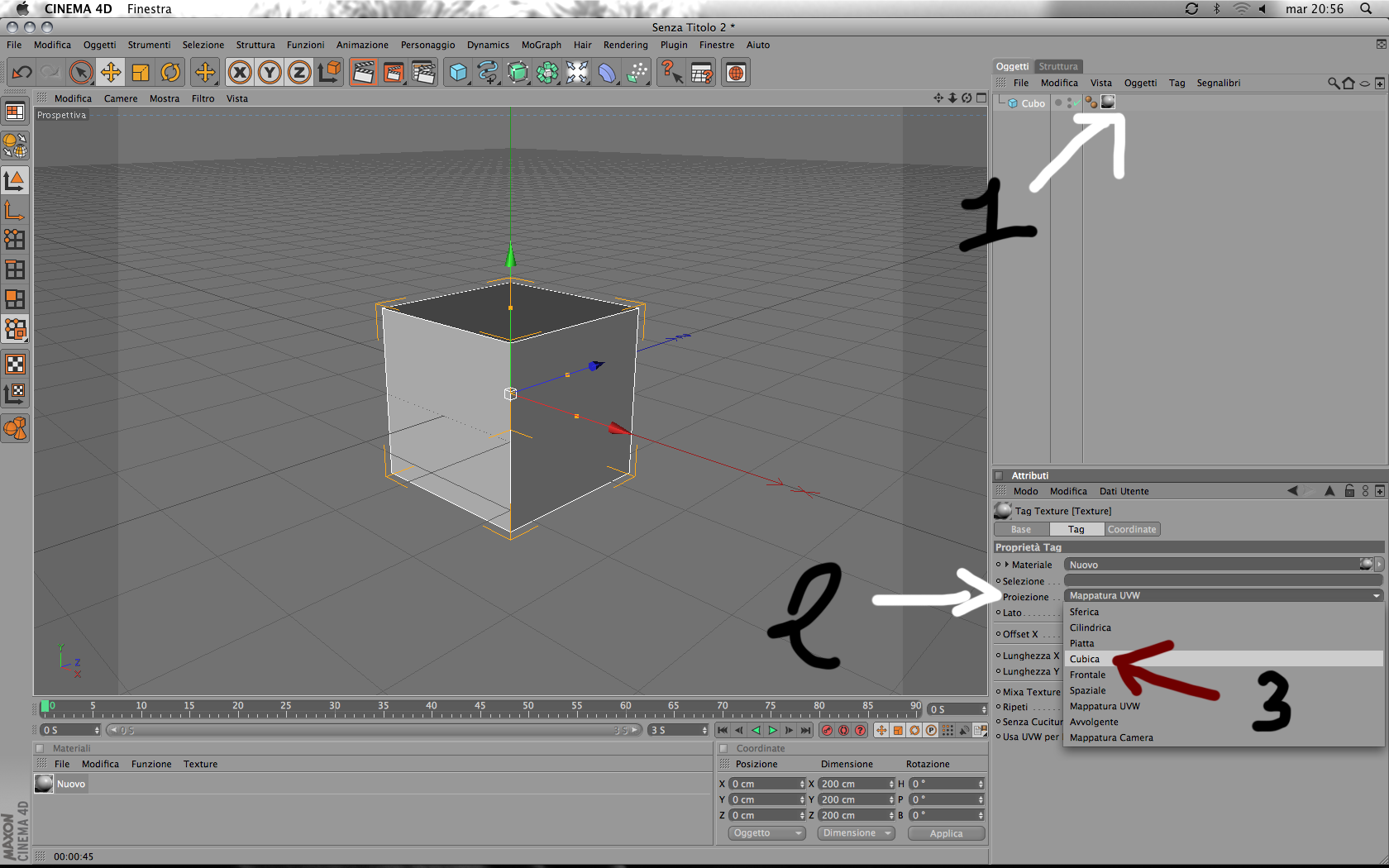Select the Rotate tool icon
The image size is (1389, 868).
pyautogui.click(x=170, y=73)
